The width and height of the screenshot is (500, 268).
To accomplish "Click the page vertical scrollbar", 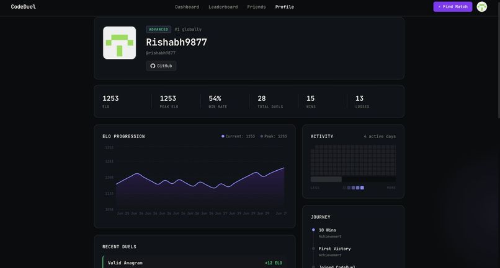I will pos(498,59).
